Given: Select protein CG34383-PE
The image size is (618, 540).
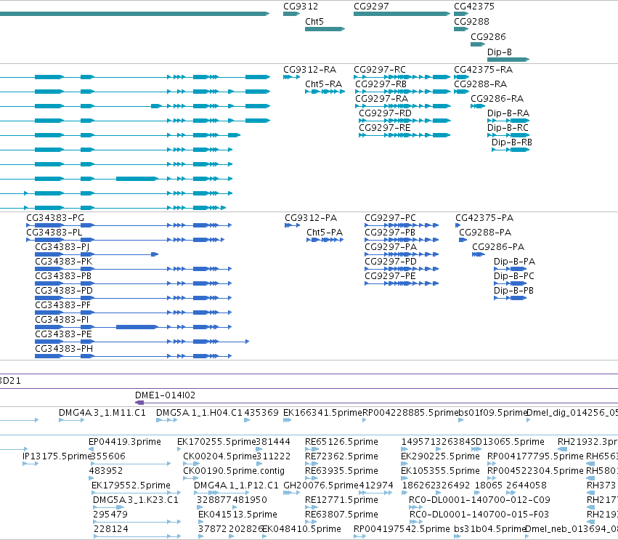Looking at the screenshot, I should 63,334.
